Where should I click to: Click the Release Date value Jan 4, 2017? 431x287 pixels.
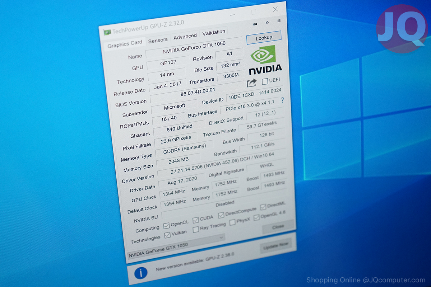click(168, 86)
